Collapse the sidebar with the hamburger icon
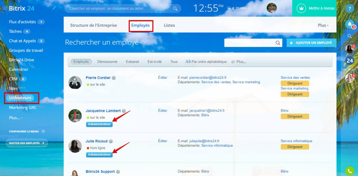The width and height of the screenshot is (358, 176). click(5, 8)
